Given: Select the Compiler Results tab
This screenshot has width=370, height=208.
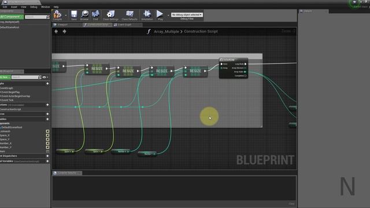Looking at the screenshot, I should click(67, 173).
